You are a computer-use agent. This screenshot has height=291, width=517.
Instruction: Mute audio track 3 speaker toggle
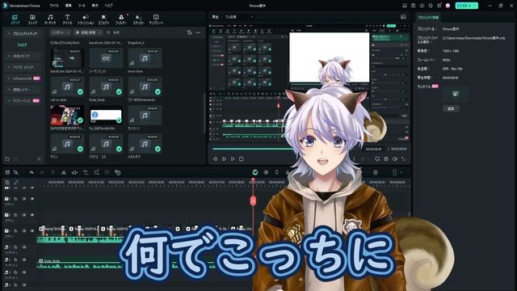pyautogui.click(x=24, y=272)
